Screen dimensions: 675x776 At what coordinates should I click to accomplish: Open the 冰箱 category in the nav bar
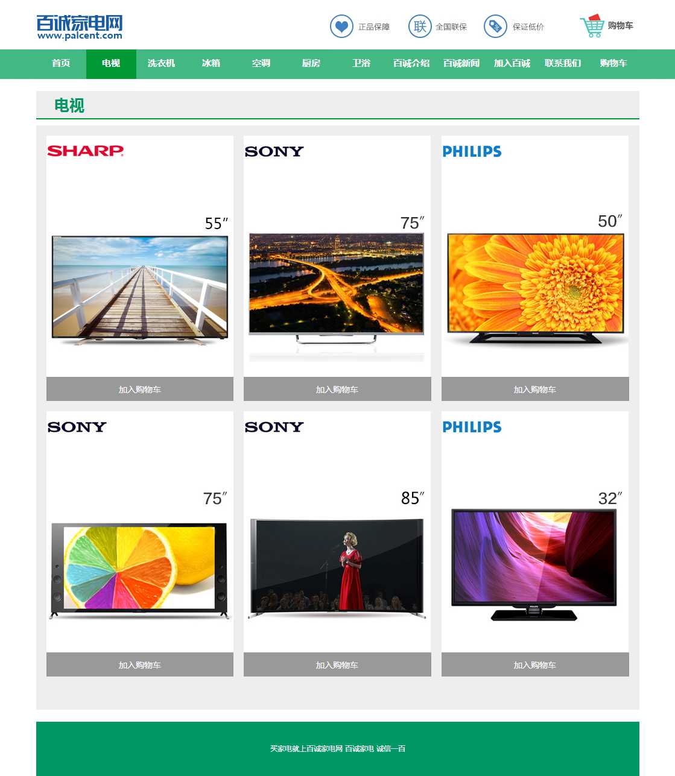click(211, 63)
